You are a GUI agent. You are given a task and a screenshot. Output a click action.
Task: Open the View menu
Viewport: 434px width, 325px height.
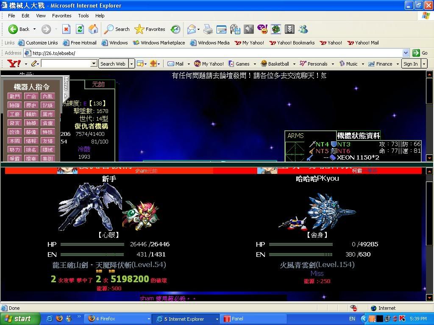pos(41,16)
